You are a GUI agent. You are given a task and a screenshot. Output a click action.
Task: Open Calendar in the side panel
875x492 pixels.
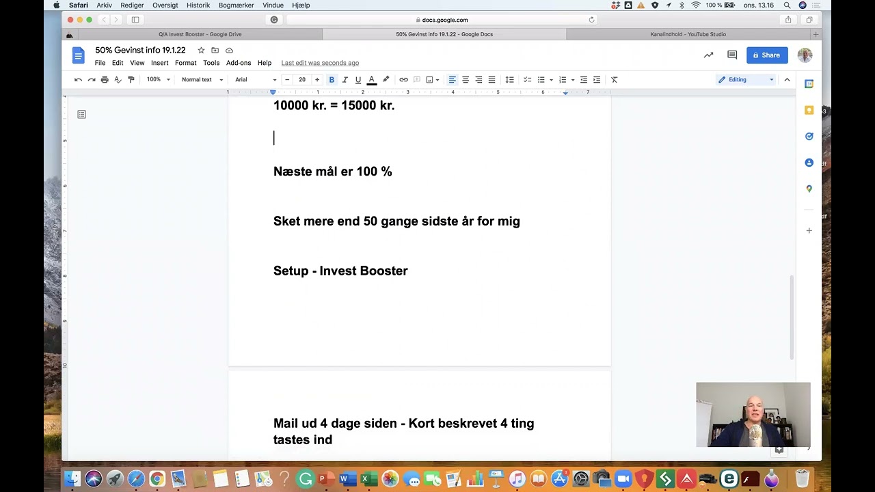(x=809, y=84)
